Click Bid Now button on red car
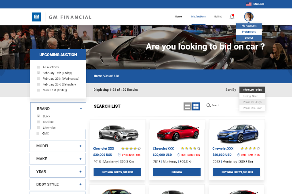 pos(177,172)
